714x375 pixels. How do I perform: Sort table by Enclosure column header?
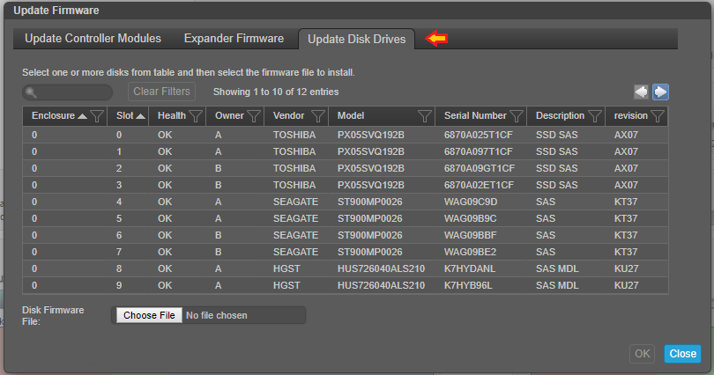tap(58, 116)
